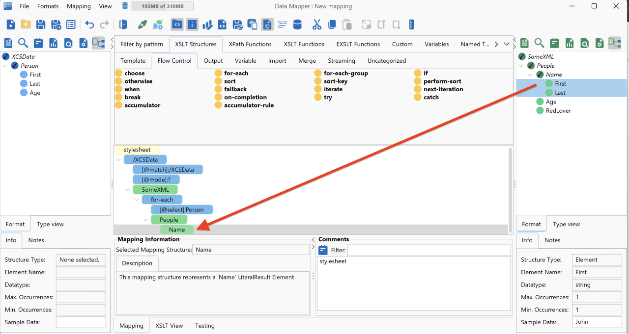Collapse the for-each node in mapping tree
The height and width of the screenshot is (334, 629).
[137, 200]
